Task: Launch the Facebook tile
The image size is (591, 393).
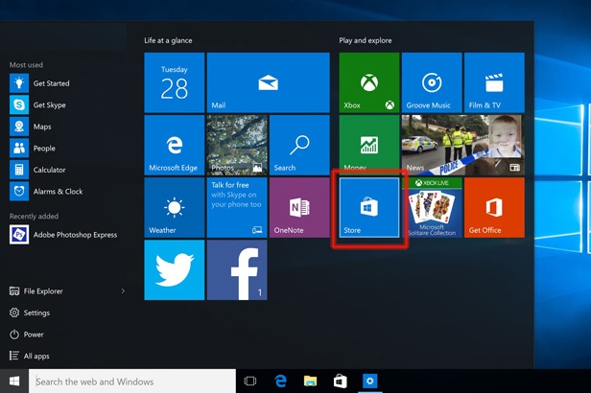Action: tap(237, 270)
